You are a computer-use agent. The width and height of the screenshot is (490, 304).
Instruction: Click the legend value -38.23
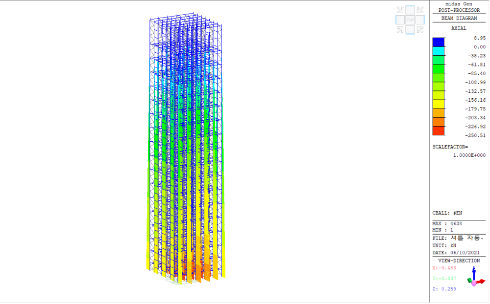pos(477,56)
